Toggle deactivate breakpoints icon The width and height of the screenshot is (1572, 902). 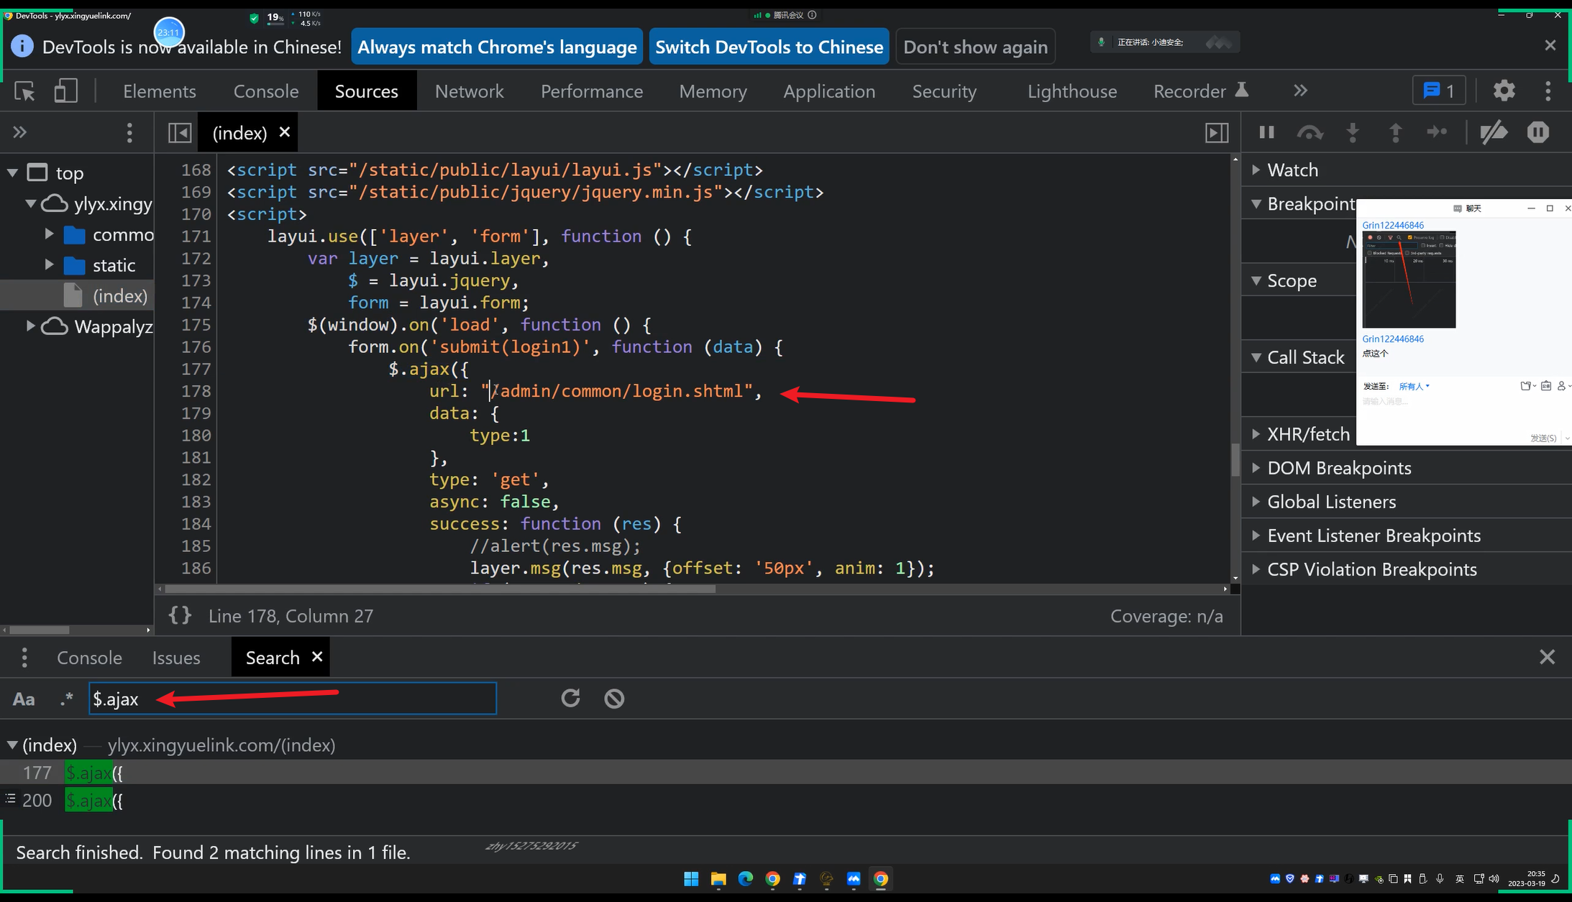point(1494,132)
